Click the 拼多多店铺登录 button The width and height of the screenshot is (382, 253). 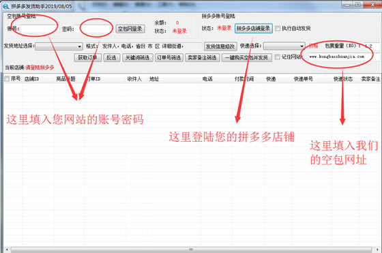[x=253, y=29]
